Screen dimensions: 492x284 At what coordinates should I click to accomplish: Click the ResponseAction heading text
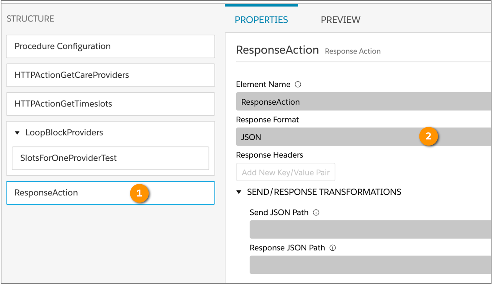point(277,50)
